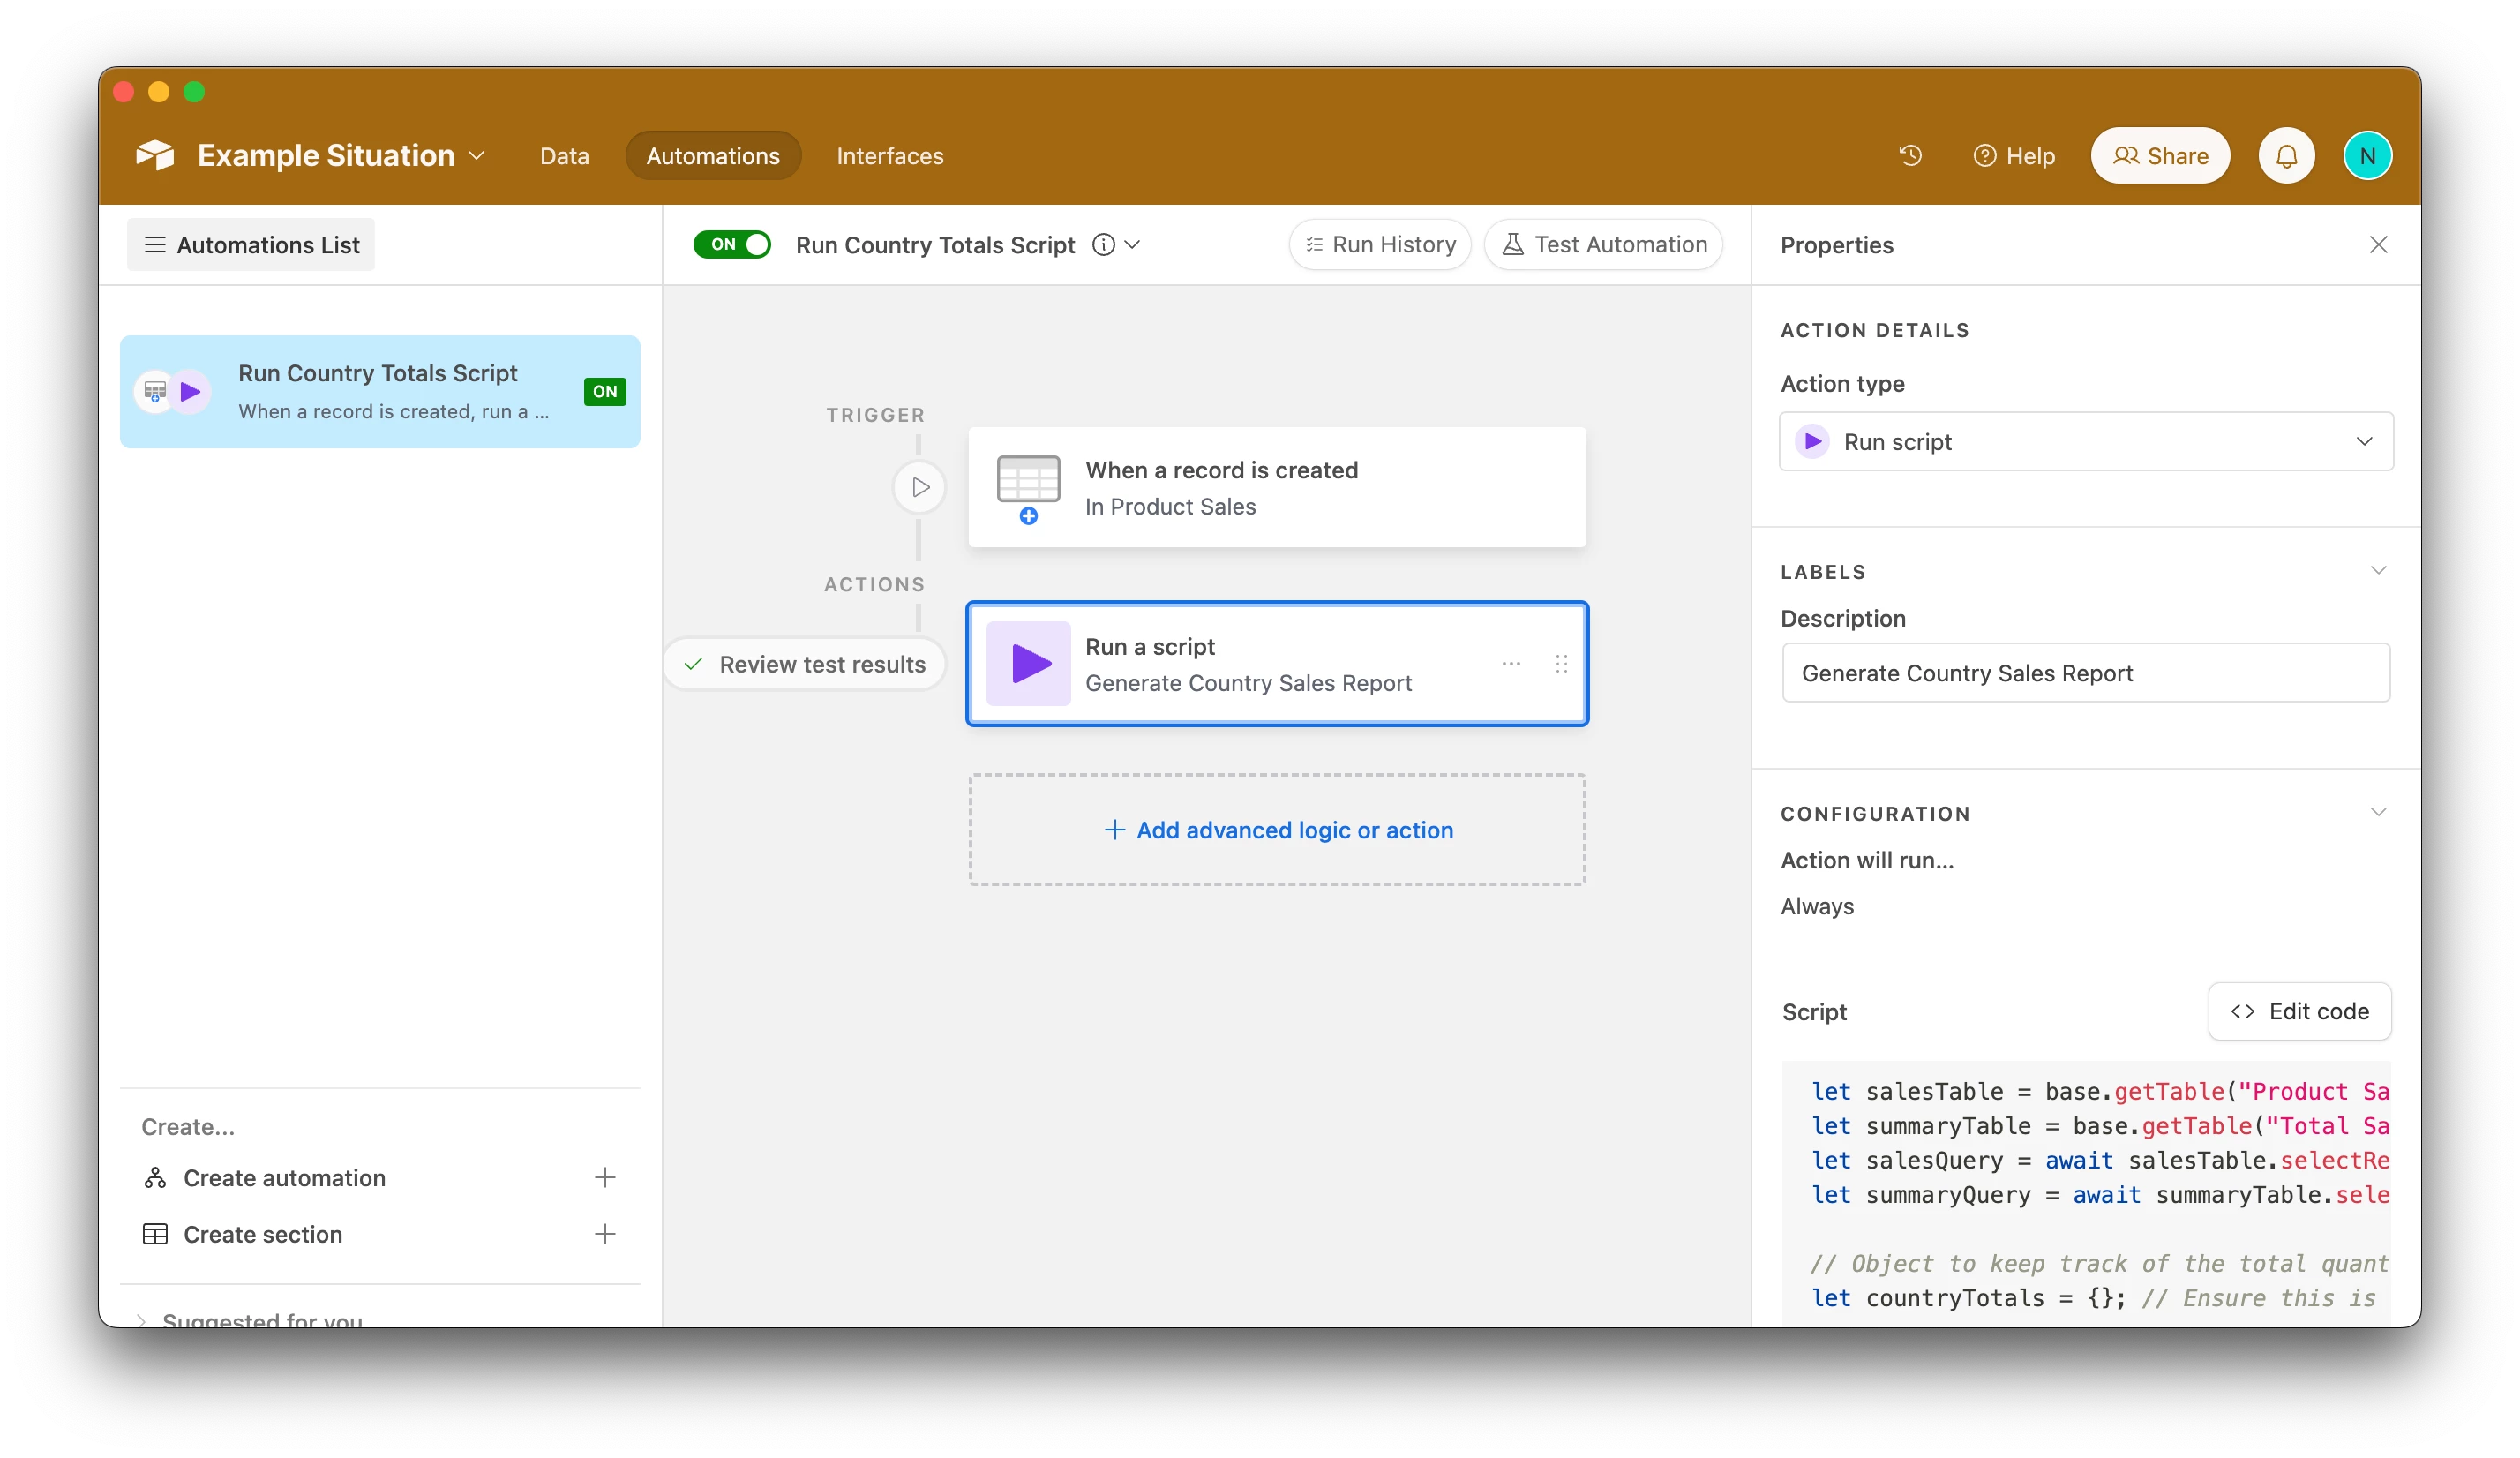This screenshot has width=2520, height=1458.
Task: Click plus icon next to Create section
Action: click(605, 1234)
